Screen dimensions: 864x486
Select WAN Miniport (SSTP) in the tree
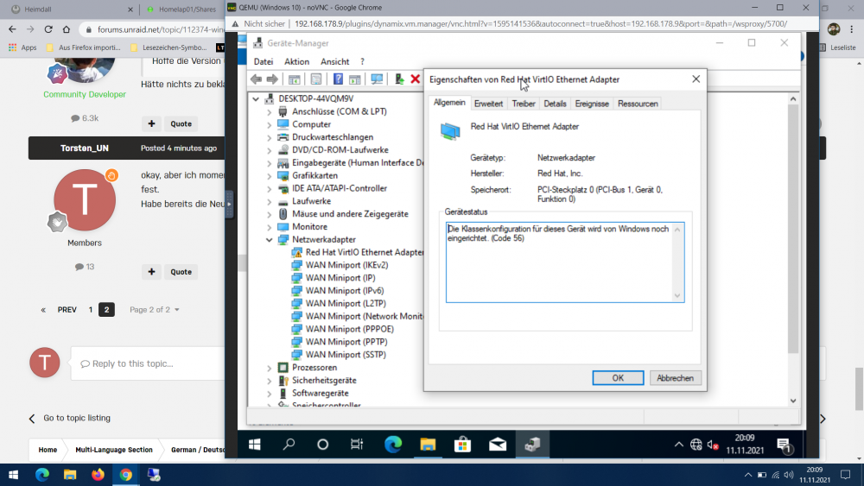click(x=346, y=355)
